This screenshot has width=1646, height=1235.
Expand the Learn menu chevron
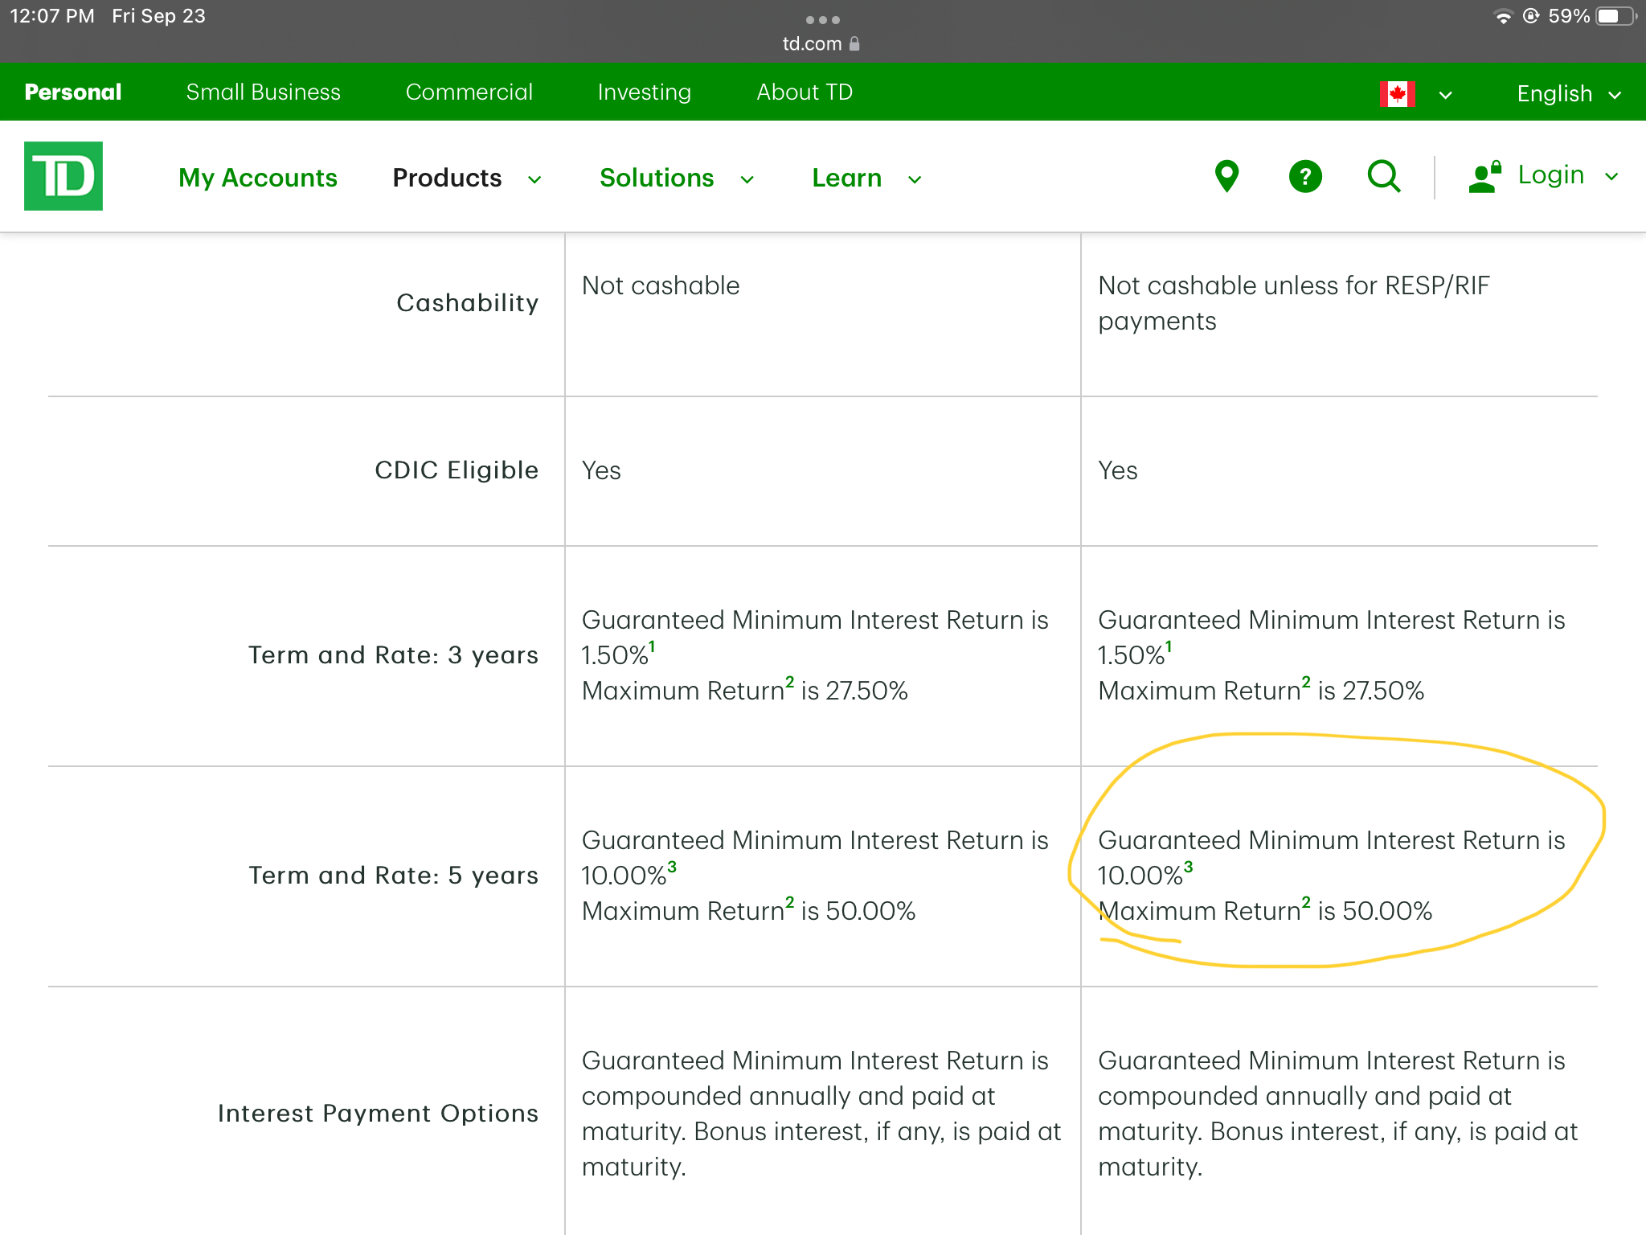915,179
